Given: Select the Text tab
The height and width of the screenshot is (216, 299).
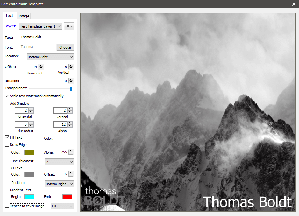Looking at the screenshot, I should (x=9, y=15).
